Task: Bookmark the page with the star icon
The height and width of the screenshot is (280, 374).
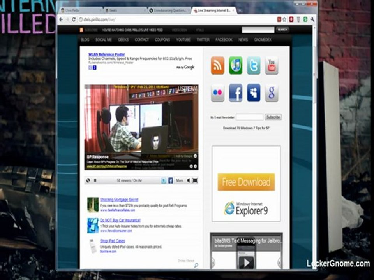Action: [x=284, y=19]
